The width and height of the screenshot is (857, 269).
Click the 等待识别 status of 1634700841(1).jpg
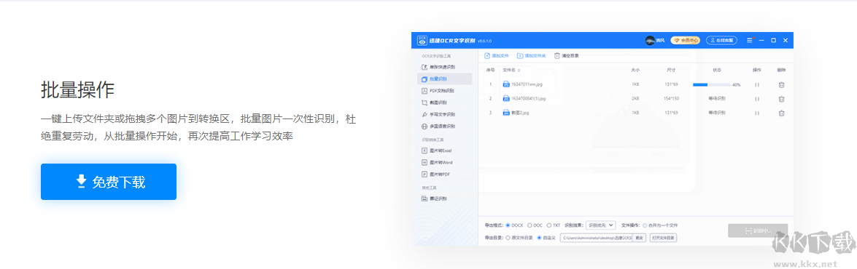tap(717, 99)
